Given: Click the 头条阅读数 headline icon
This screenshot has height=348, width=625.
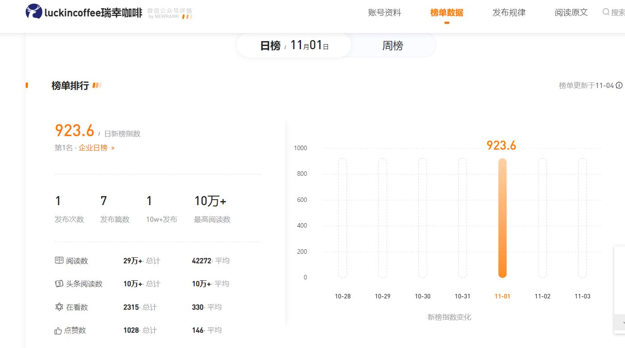Looking at the screenshot, I should [x=59, y=284].
